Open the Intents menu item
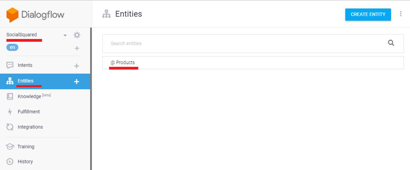 tap(25, 65)
